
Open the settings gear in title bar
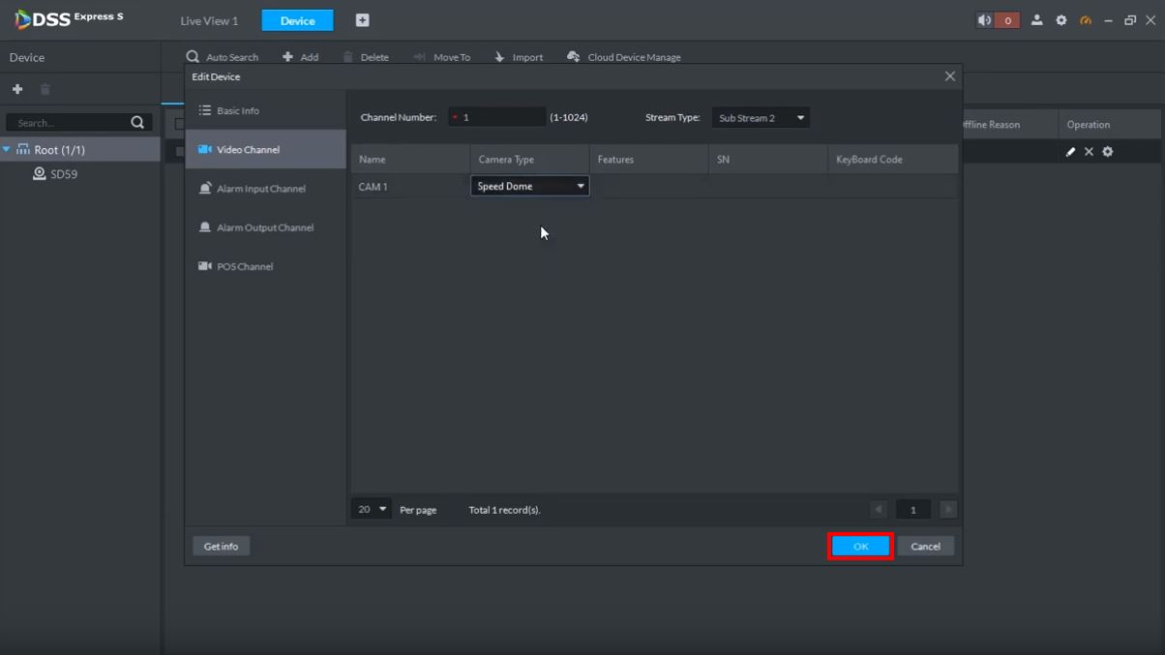pos(1061,20)
